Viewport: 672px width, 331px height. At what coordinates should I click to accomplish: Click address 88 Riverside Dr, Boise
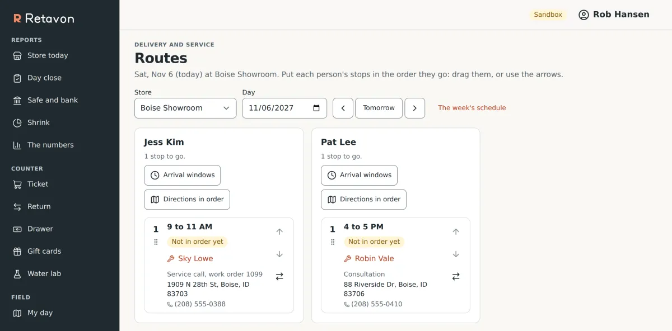pyautogui.click(x=385, y=289)
